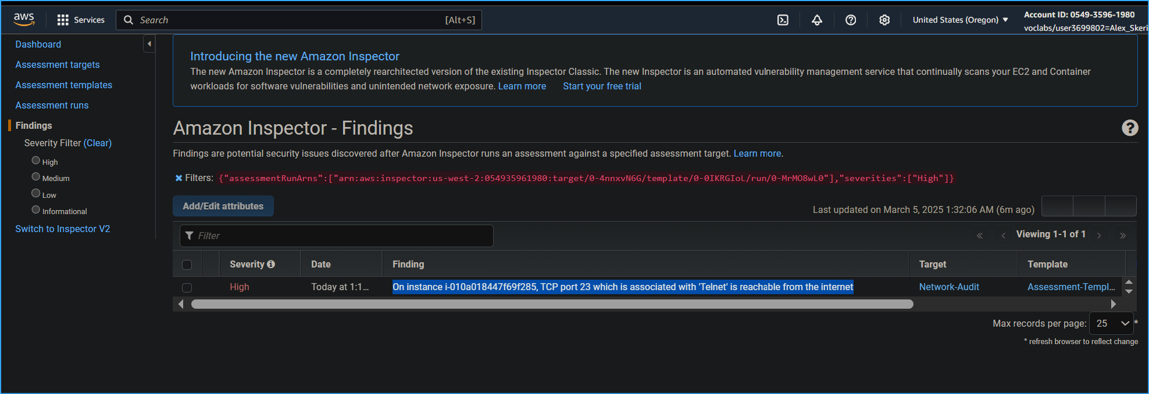This screenshot has width=1149, height=394.
Task: Click the support help icon in top bar
Action: coord(851,20)
